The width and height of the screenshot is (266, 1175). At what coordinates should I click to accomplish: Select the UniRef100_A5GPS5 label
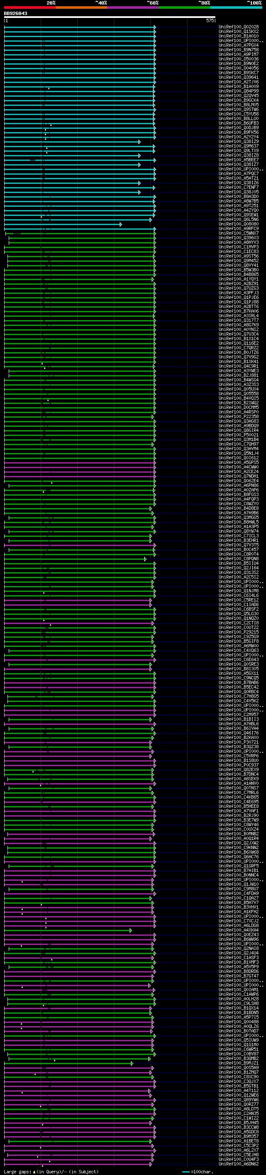[239, 463]
